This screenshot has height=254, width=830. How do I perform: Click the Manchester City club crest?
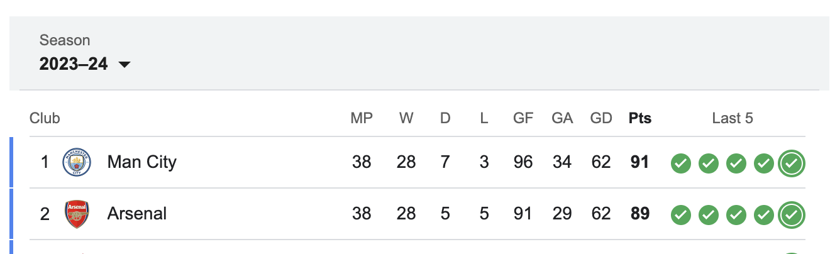tap(77, 162)
